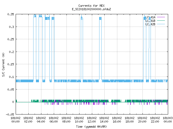Click the green LC_41B legend line sample

click(x=161, y=21)
